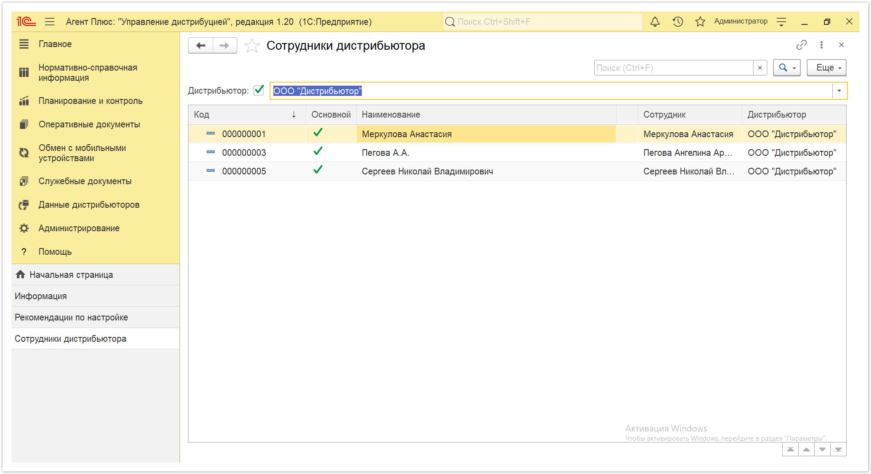Expand the Еще menu button
Viewport: 871px width, 474px height.
[x=827, y=68]
